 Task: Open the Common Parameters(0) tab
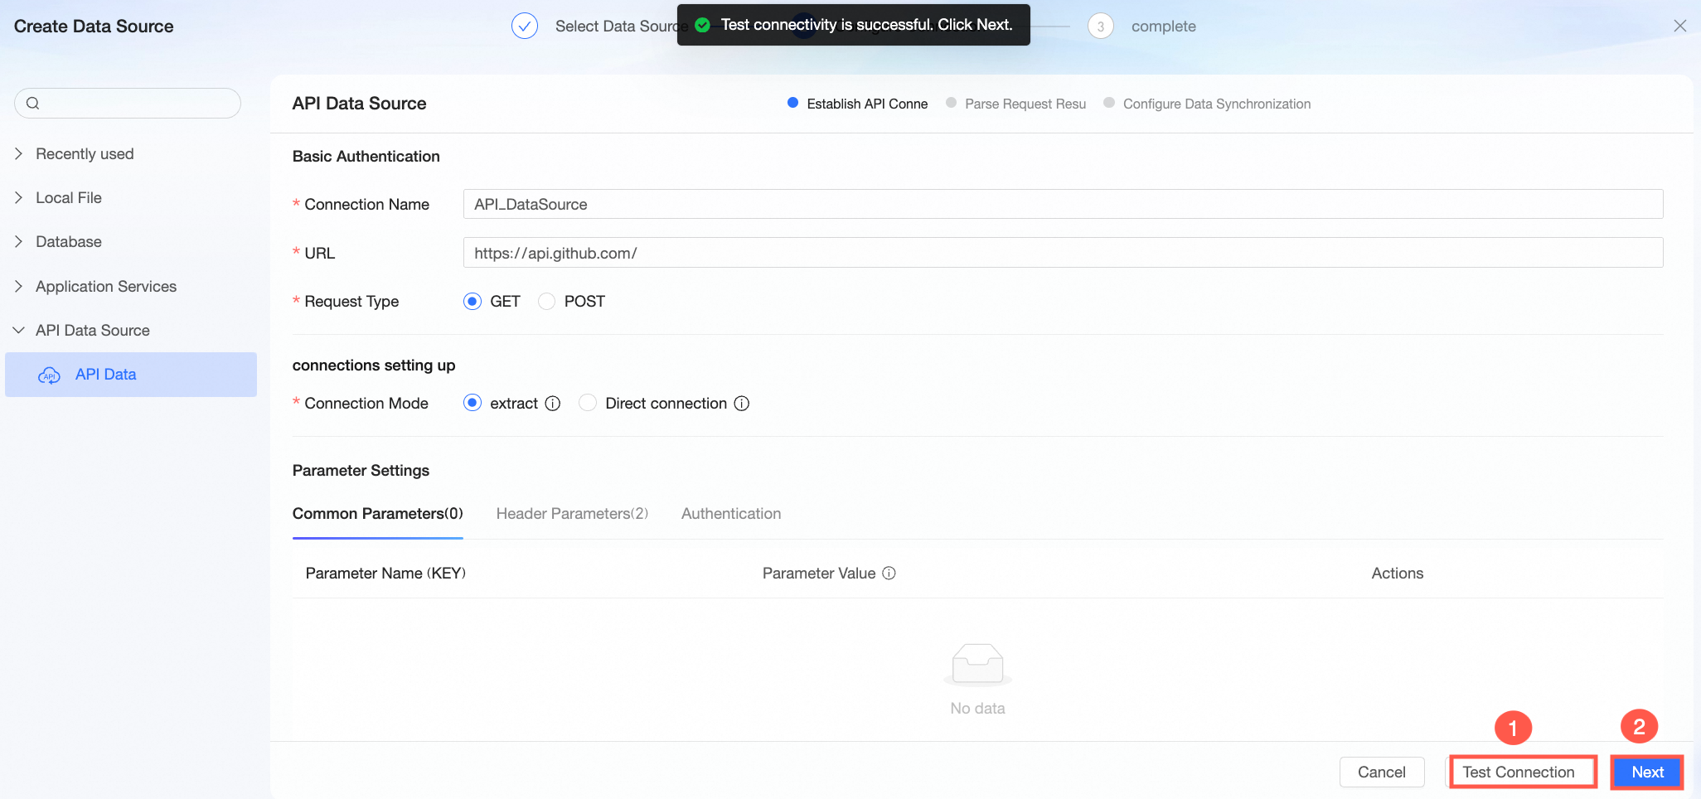[378, 514]
